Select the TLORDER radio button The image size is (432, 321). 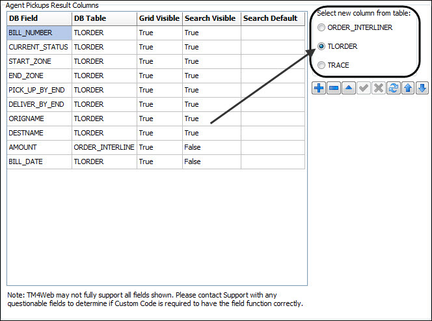point(321,46)
